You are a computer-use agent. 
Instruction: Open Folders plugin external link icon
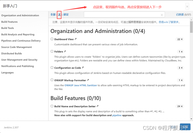pos(65,51)
